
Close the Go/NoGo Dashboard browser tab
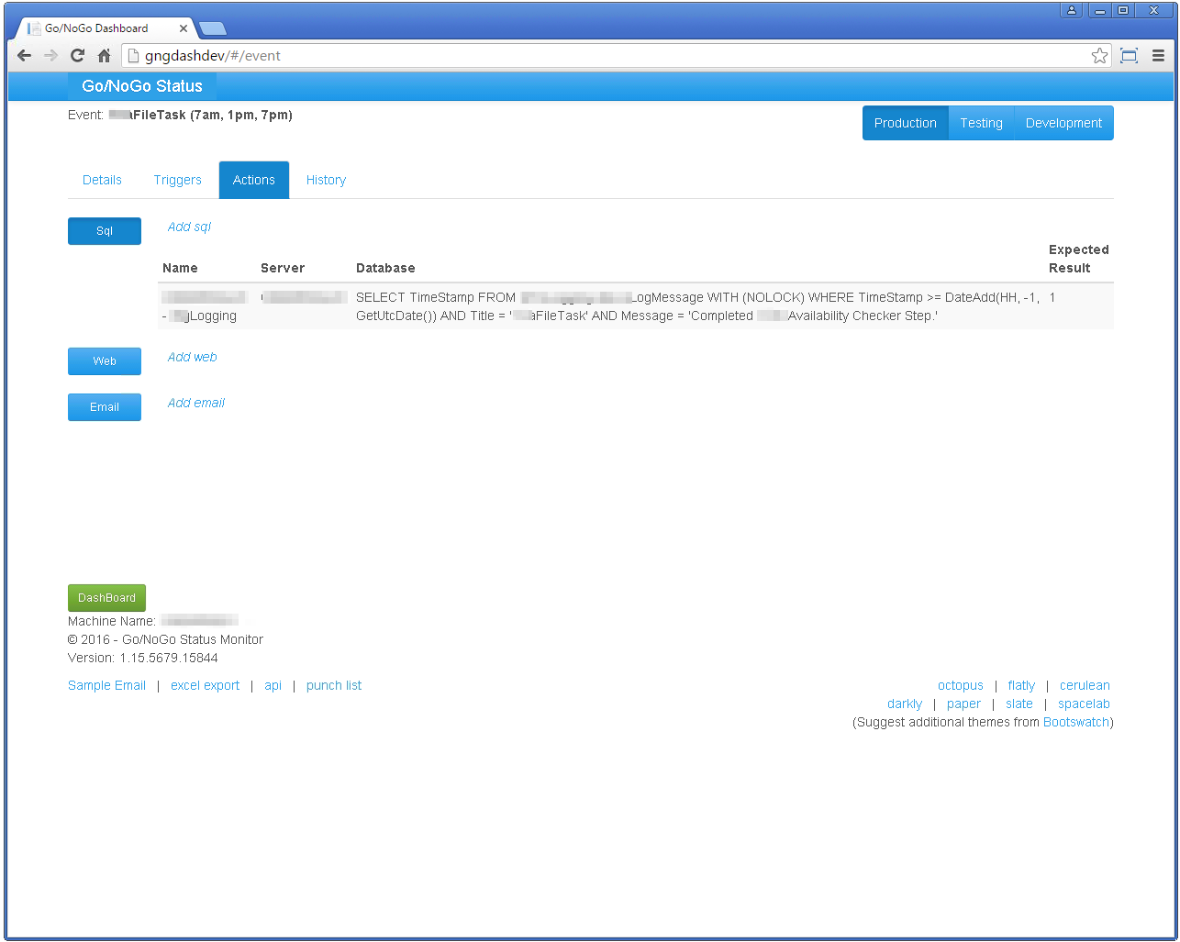(184, 28)
